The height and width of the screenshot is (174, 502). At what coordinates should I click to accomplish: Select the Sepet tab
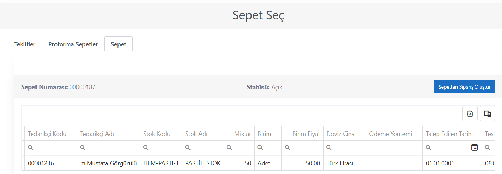point(119,44)
